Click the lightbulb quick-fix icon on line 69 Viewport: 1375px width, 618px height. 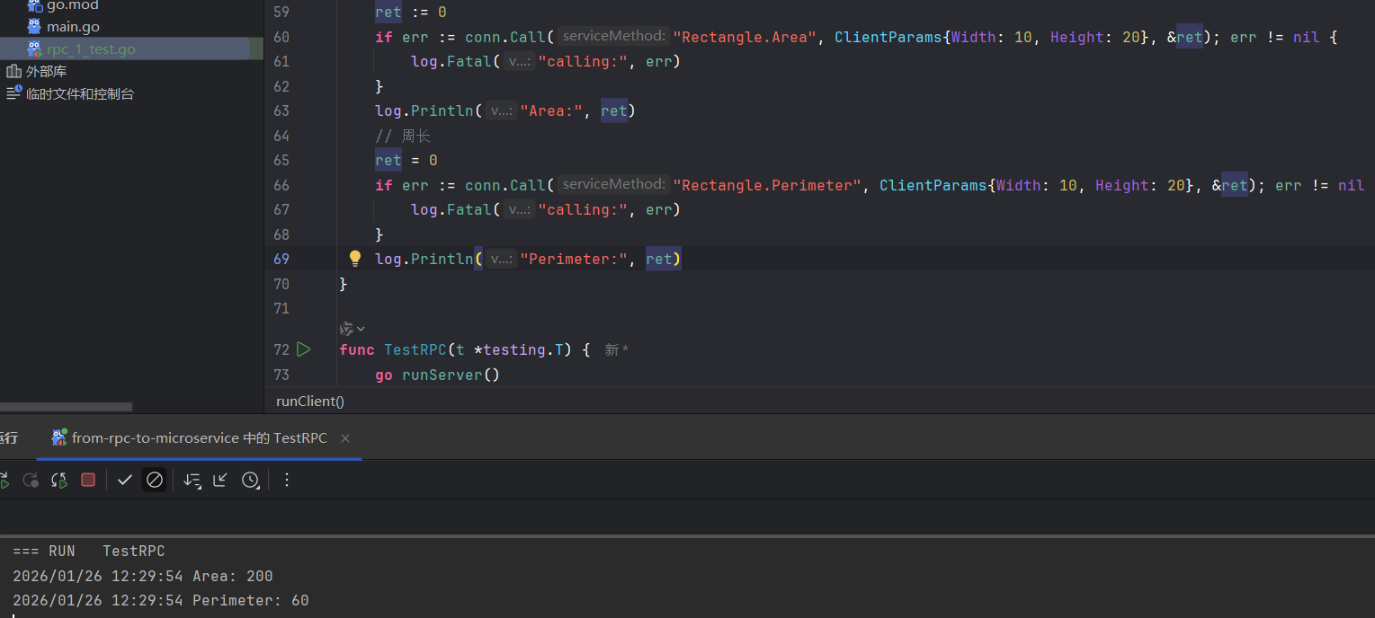point(355,259)
